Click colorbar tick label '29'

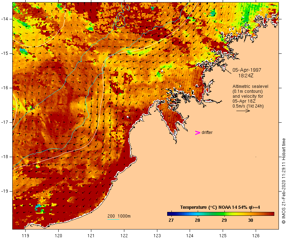224,220
